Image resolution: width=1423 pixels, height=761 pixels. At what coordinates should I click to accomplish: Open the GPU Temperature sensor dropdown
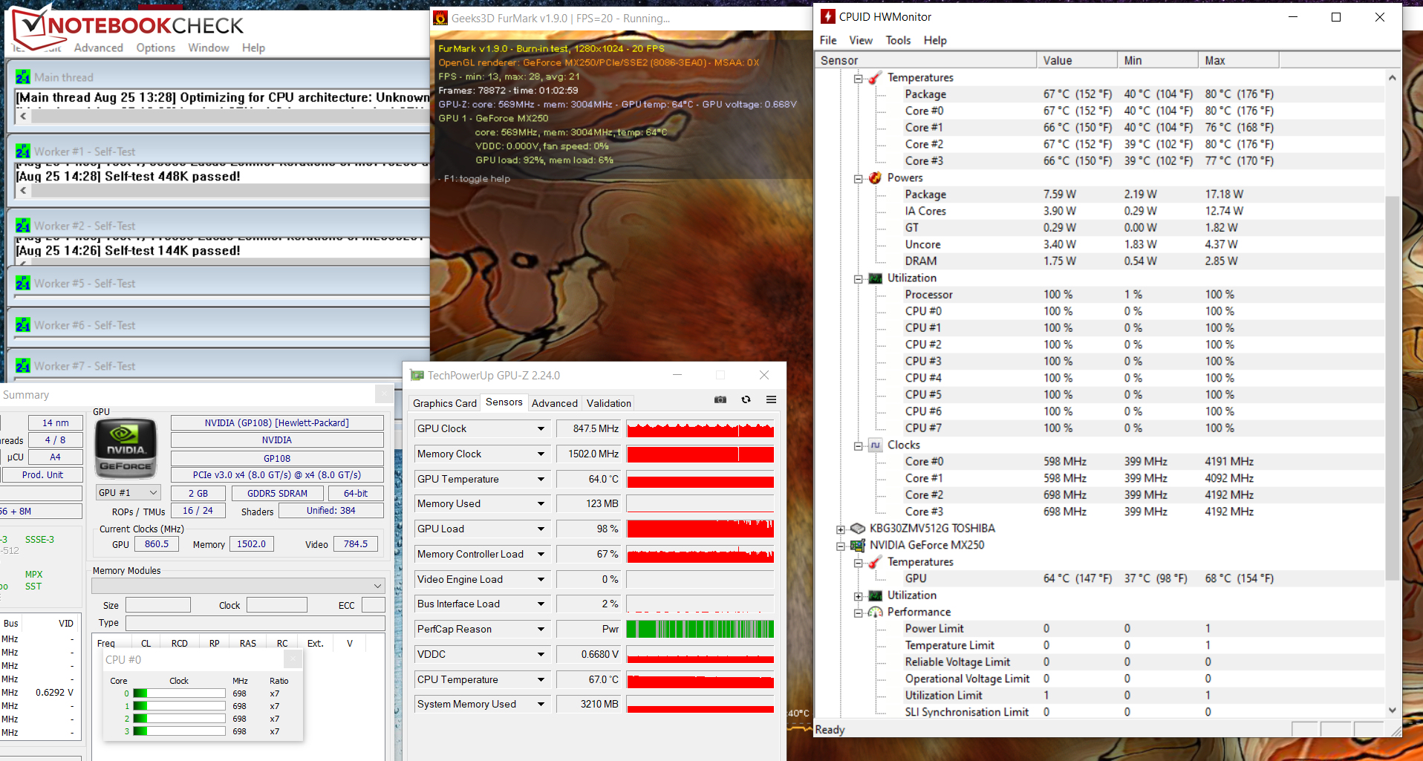point(541,480)
